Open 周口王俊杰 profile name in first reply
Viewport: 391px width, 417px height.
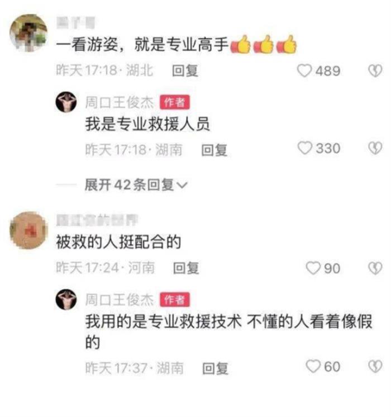[120, 102]
